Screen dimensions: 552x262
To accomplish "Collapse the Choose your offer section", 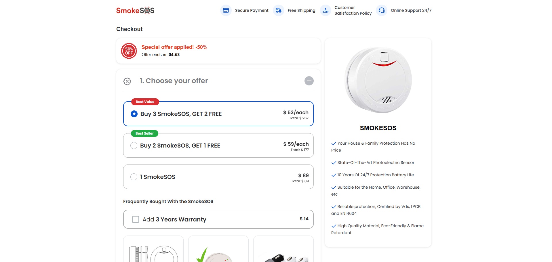I will click(x=309, y=81).
